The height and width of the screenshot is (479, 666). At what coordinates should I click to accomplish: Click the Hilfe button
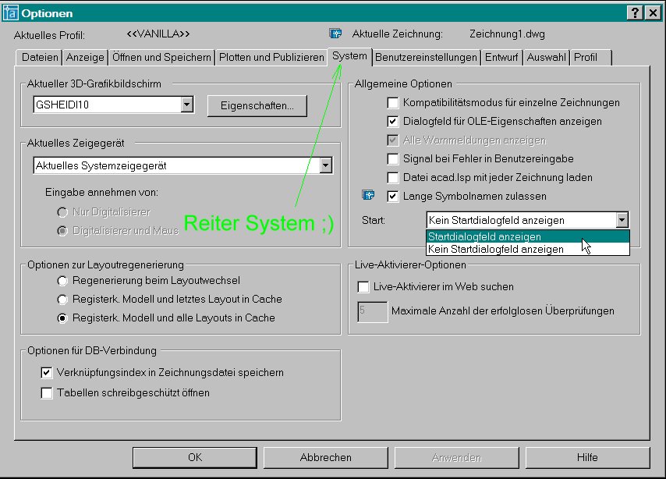pyautogui.click(x=587, y=458)
